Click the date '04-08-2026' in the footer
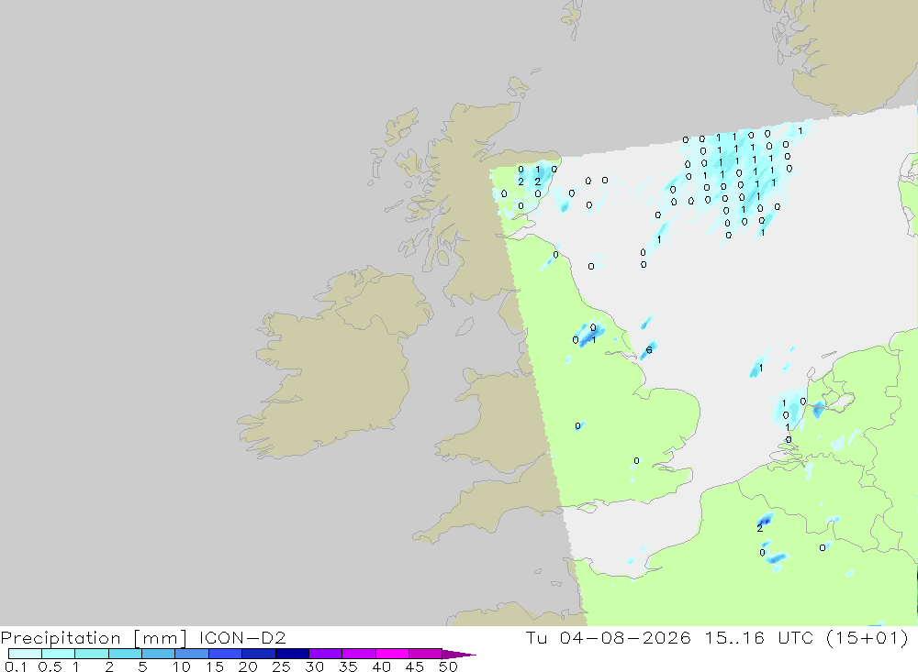Image resolution: width=918 pixels, height=672 pixels. tap(624, 637)
